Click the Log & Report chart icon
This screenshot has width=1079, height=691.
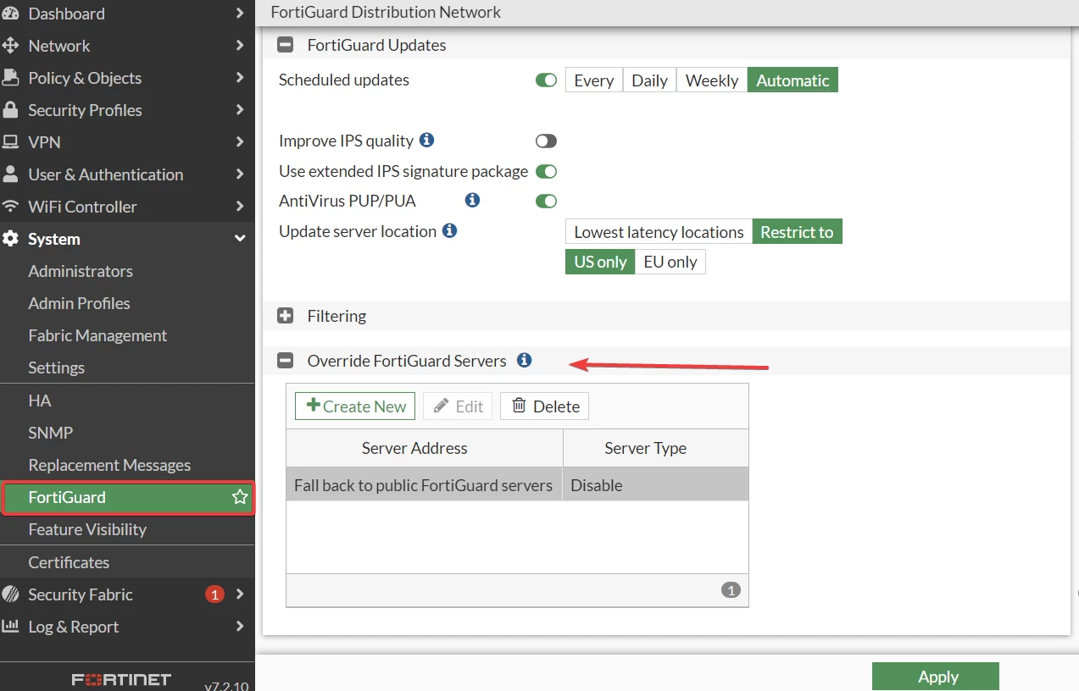tap(10, 627)
